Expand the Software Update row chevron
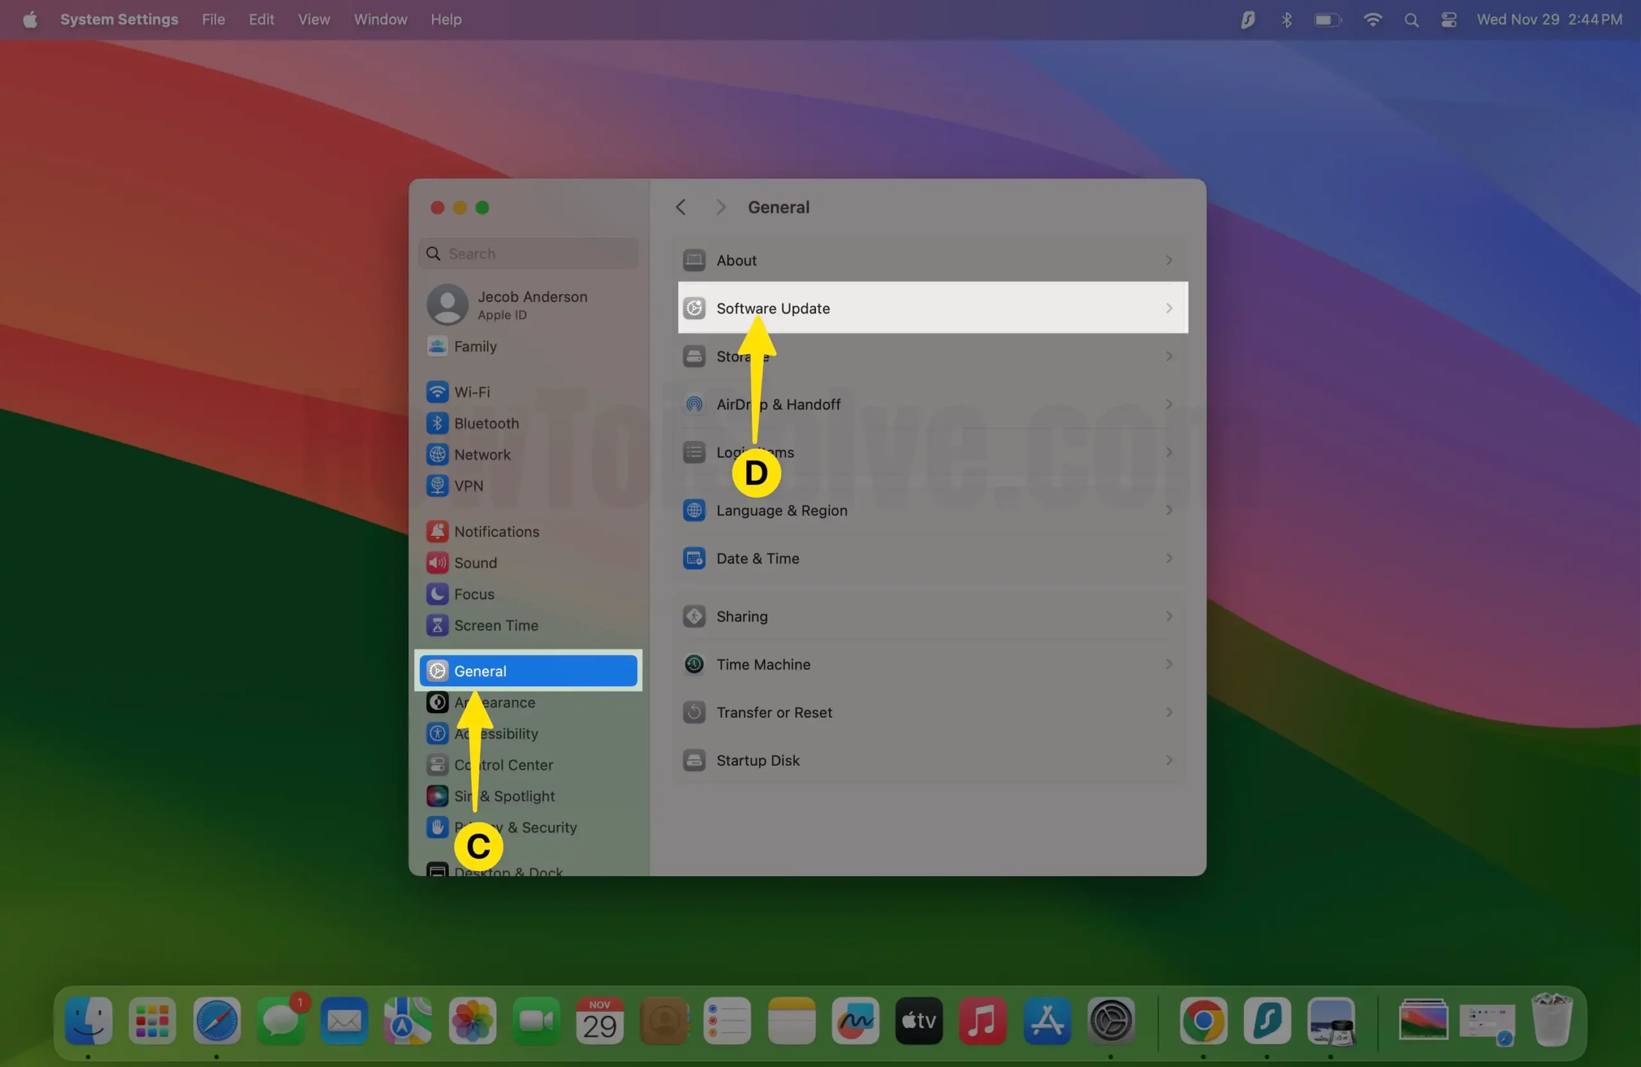The image size is (1641, 1067). [x=1169, y=308]
